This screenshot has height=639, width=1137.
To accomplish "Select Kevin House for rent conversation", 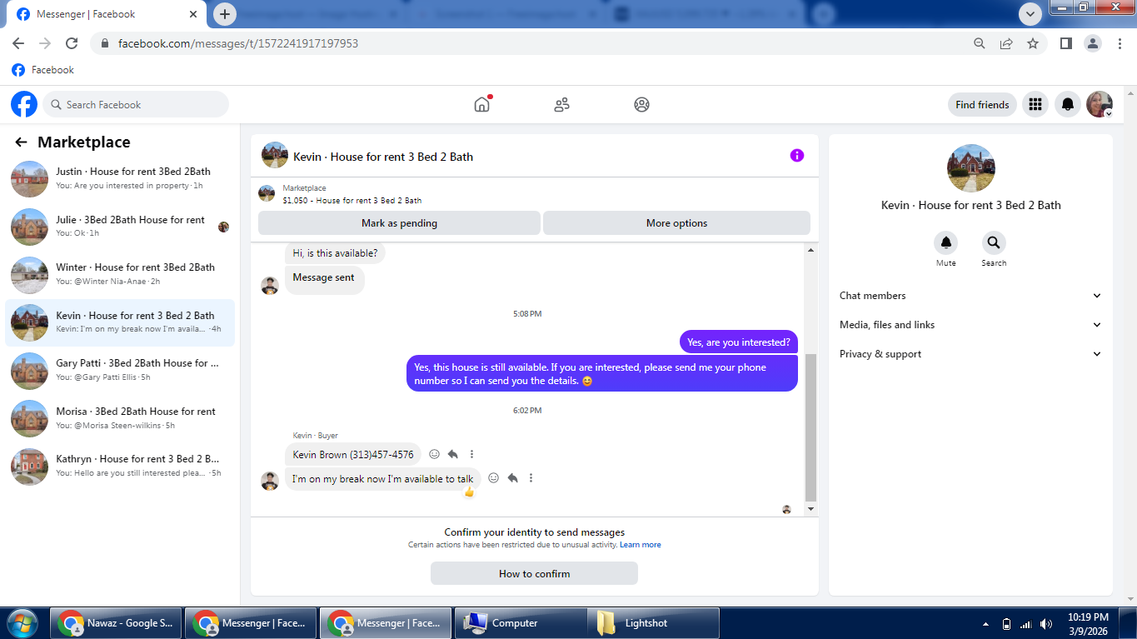I will 120,322.
